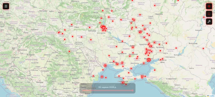Open the bell notifications button
215x97 pixels.
coord(209,14)
